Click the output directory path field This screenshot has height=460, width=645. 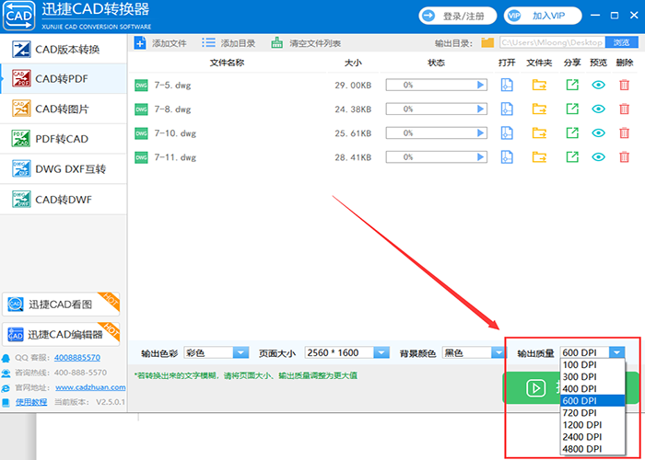553,42
